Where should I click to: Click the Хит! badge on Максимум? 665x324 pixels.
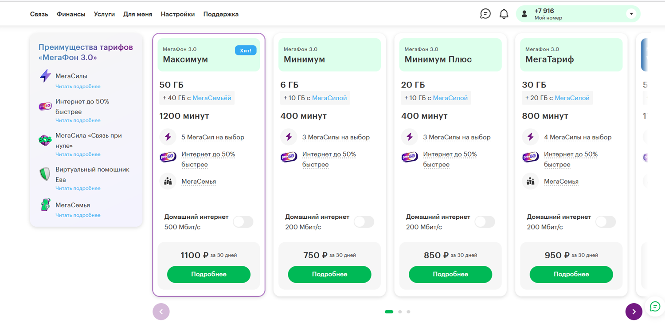tap(246, 51)
